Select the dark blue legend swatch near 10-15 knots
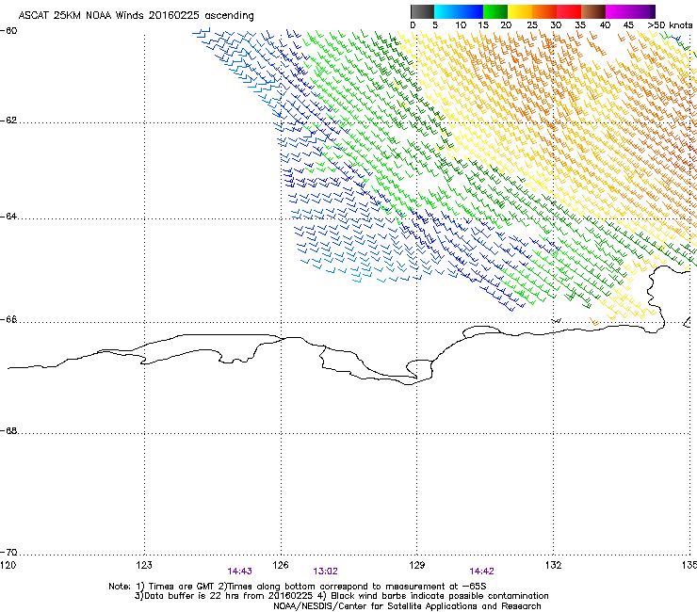Screen dimensions: 697x612 click(x=471, y=11)
